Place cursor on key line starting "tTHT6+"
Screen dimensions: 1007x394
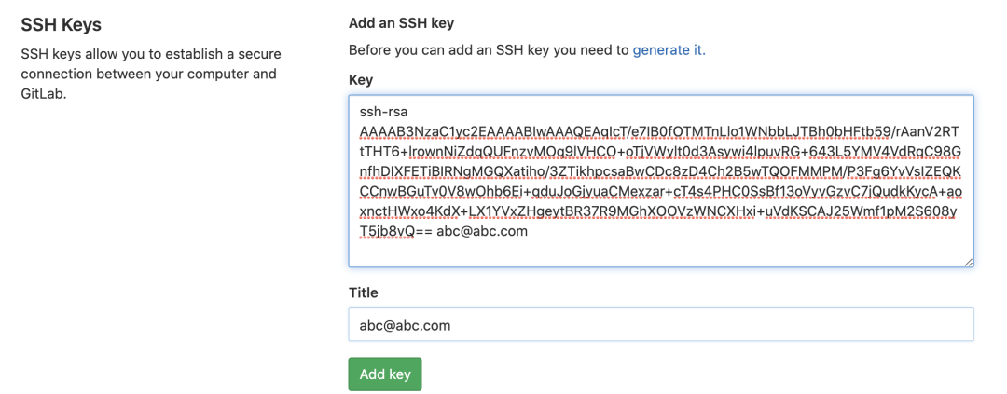653,151
